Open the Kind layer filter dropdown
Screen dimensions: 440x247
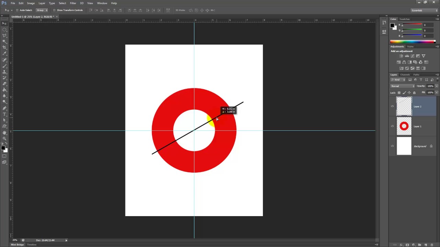coord(398,80)
